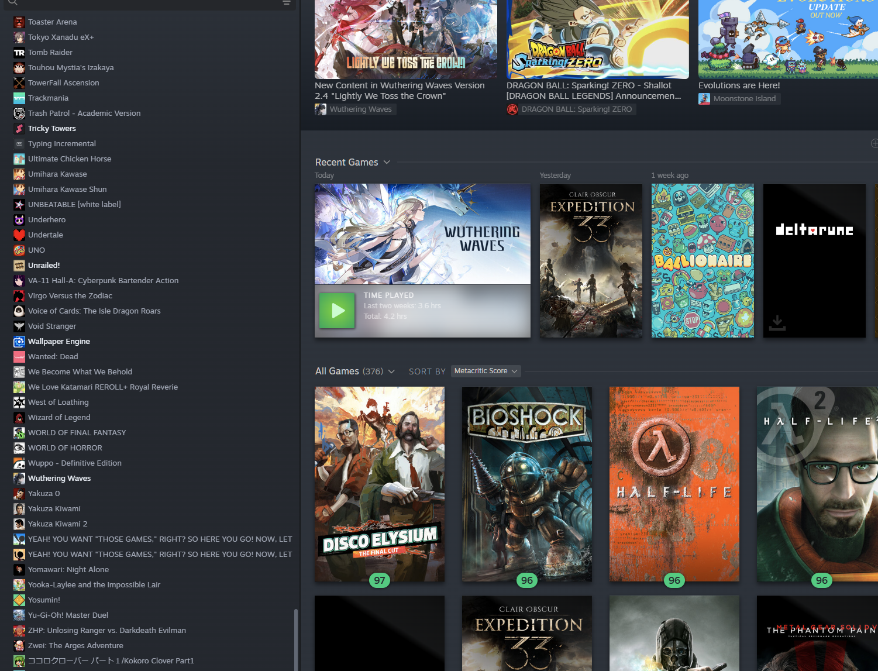Click the Wuthering Waves news tag icon
Viewport: 878px width, 671px height.
point(321,109)
